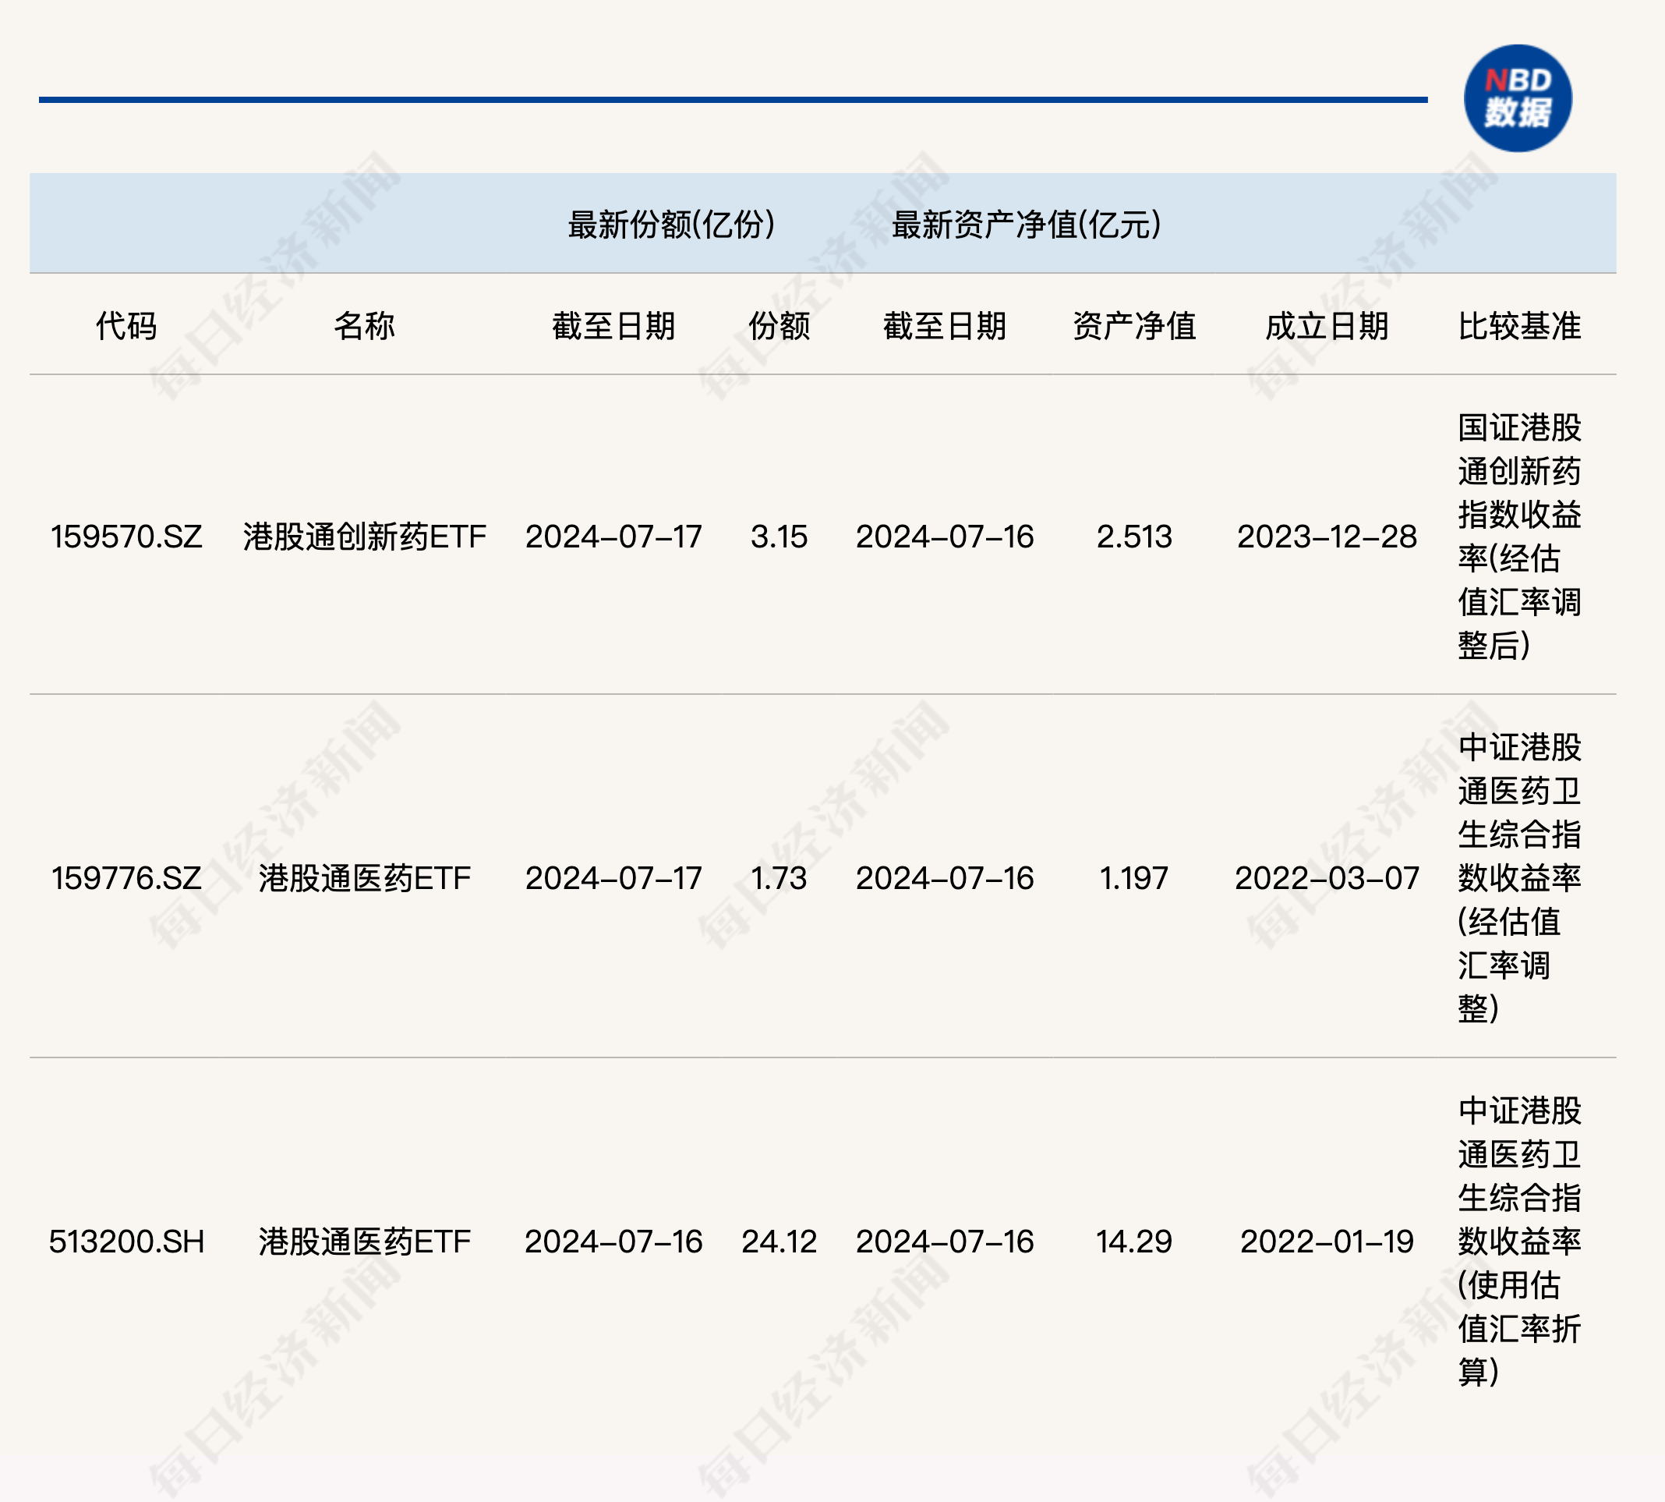Screen dimensions: 1665x1502
Task: Click share date 2024-07-17 in the 159776.SZ row
Action: click(x=614, y=878)
